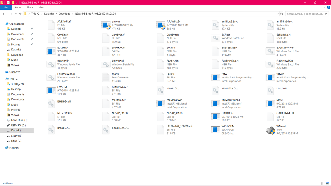331x186 pixels.
Task: Open Quick access in the navigation pane
Action: click(16, 24)
